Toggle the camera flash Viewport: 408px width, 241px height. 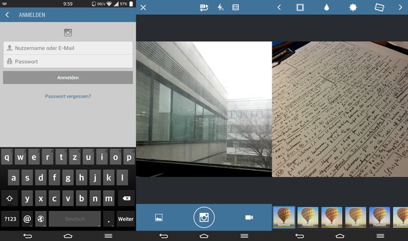pos(221,7)
